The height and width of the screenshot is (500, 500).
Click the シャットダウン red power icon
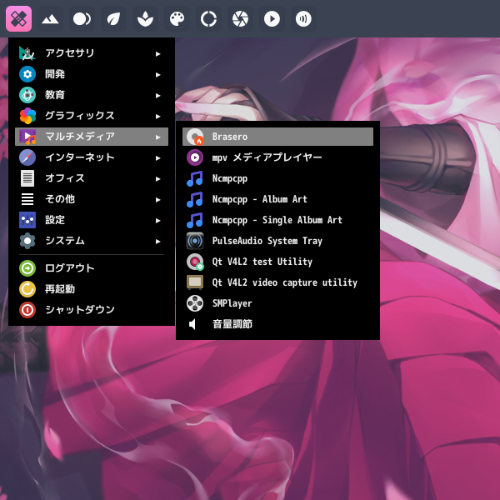[x=27, y=310]
